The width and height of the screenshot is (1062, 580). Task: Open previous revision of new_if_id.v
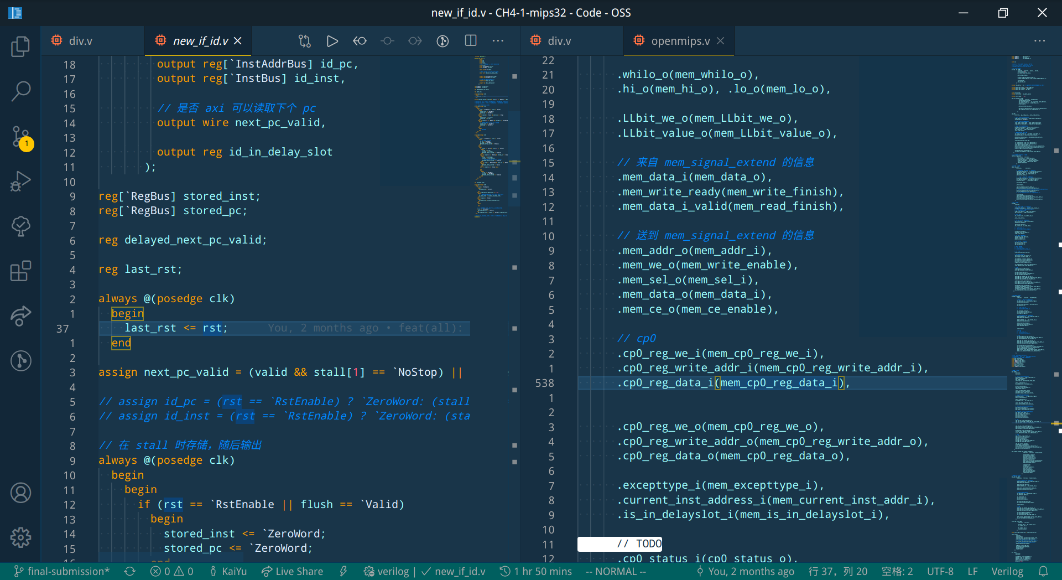pos(360,41)
